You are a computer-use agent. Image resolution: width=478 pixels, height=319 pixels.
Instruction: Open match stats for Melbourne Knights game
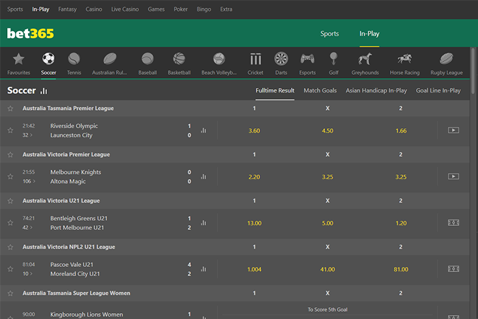point(203,176)
